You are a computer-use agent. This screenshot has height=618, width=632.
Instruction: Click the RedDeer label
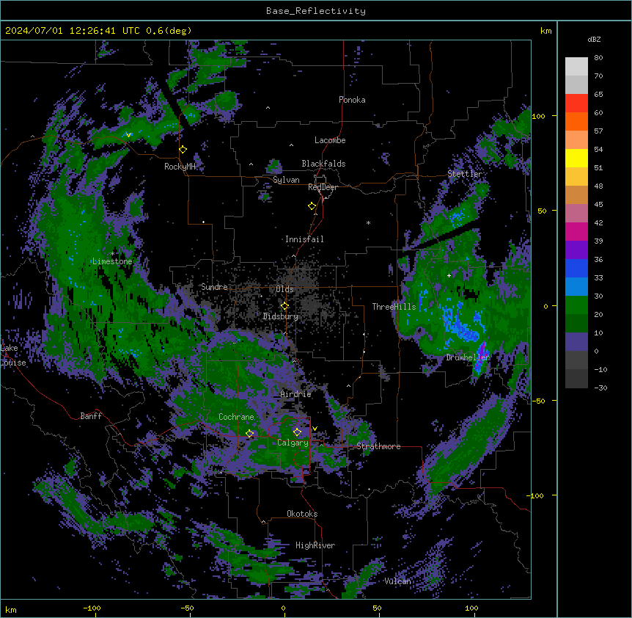click(x=323, y=187)
